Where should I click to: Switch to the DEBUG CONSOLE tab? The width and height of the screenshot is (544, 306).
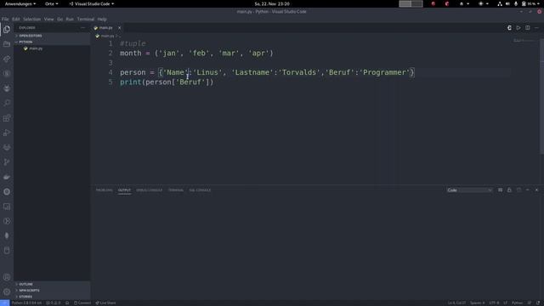(150, 190)
